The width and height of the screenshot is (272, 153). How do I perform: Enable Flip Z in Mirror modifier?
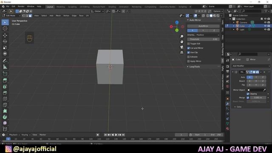(x=263, y=85)
